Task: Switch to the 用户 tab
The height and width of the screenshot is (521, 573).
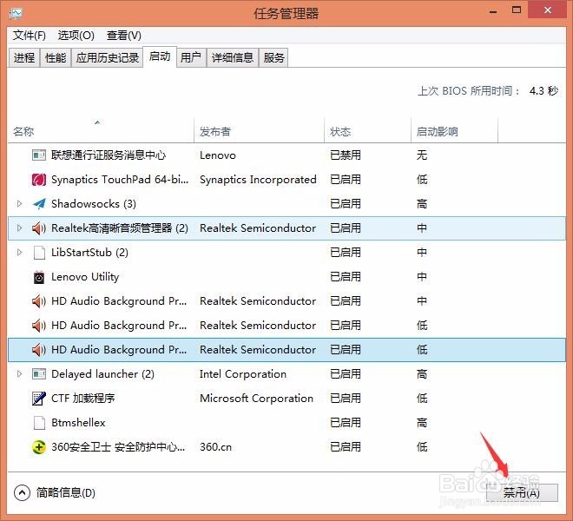Action: 191,58
